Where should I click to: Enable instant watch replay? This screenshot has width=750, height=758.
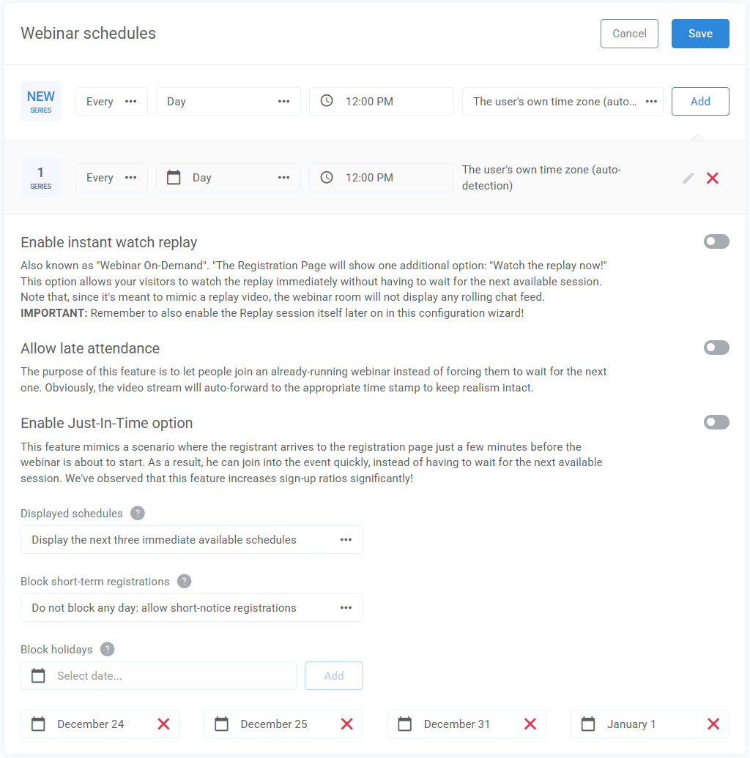point(716,241)
